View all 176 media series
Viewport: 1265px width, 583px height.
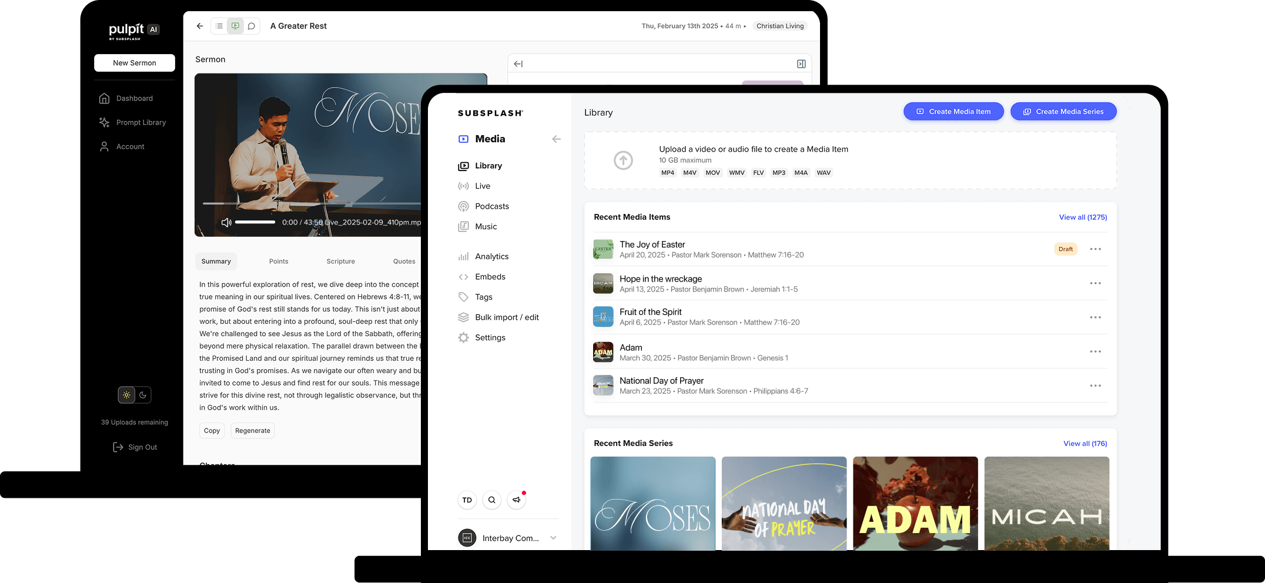tap(1085, 444)
